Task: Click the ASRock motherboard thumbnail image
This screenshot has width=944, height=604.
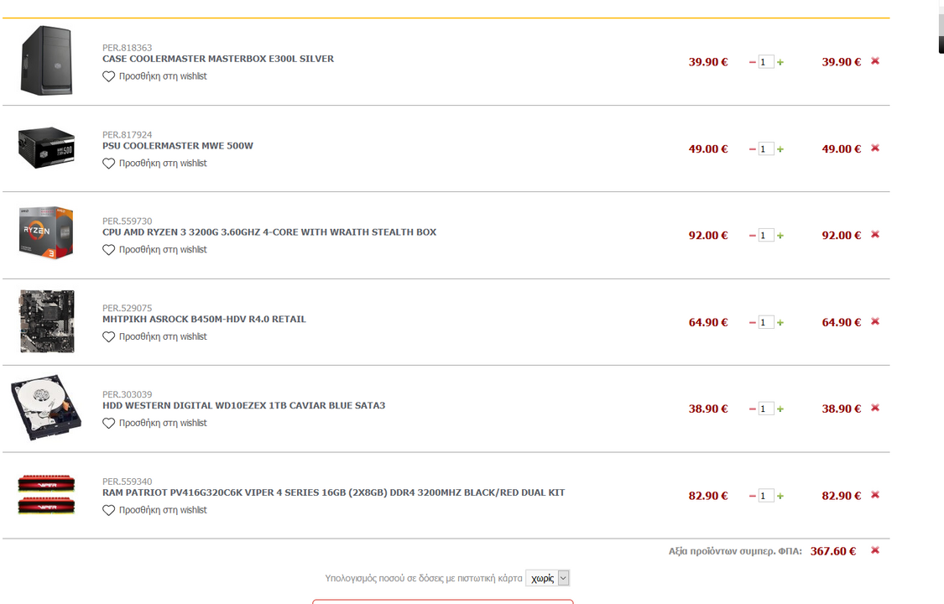Action: point(47,321)
